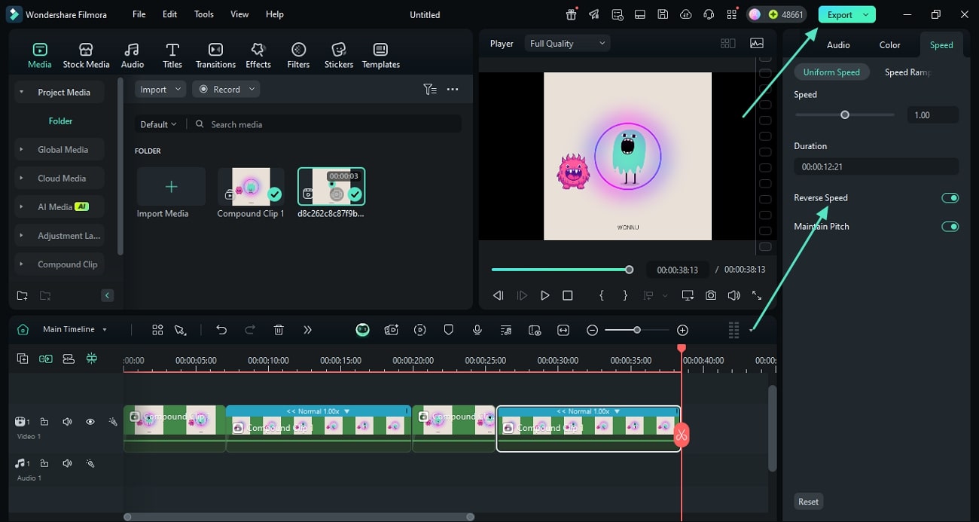This screenshot has height=522, width=979.
Task: Turn off Reverse Speed toggle
Action: pyautogui.click(x=950, y=198)
